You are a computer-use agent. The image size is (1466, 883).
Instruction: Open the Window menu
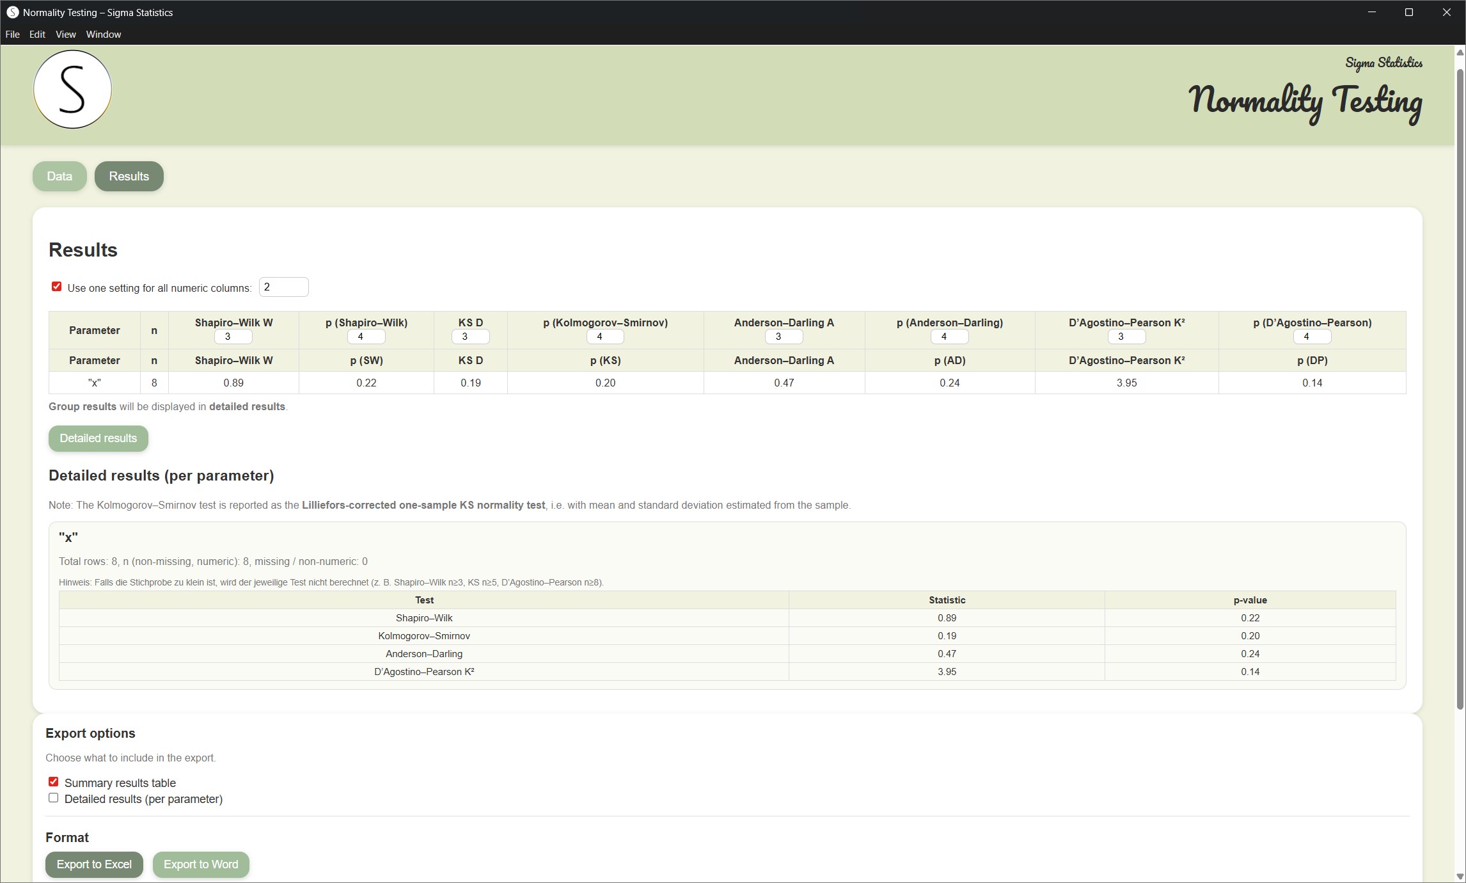(x=104, y=35)
